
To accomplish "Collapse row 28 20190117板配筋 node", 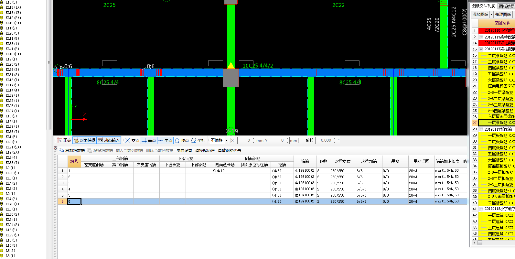I will tap(481, 129).
